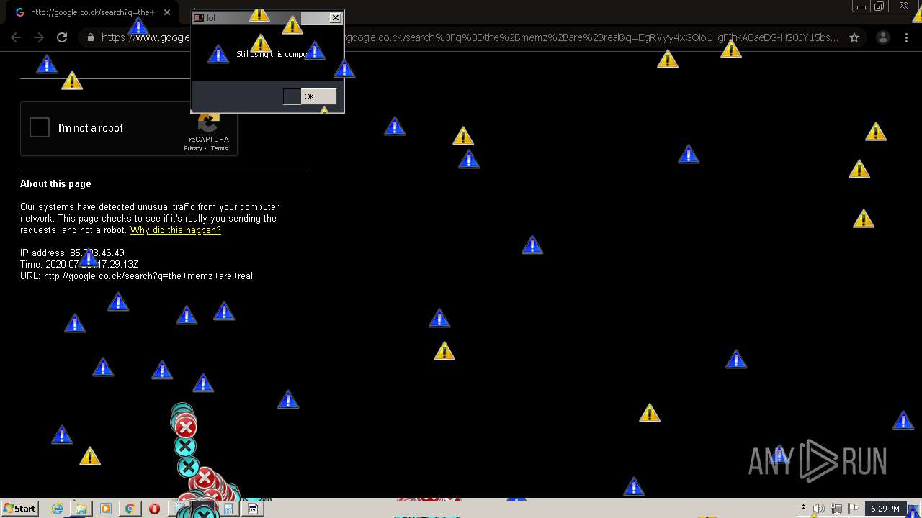
Task: Open the Chrome profile avatar menu
Action: 884,37
